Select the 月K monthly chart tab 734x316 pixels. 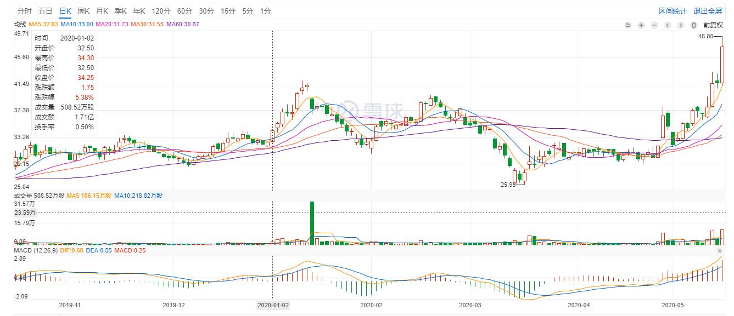[x=102, y=11]
